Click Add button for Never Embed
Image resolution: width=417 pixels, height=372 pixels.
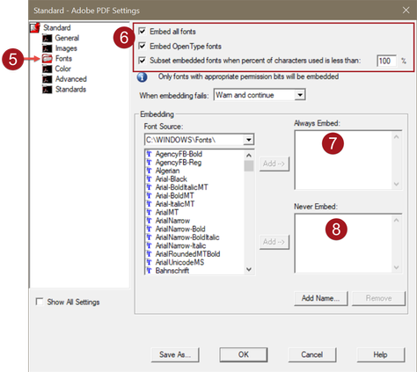click(x=274, y=242)
